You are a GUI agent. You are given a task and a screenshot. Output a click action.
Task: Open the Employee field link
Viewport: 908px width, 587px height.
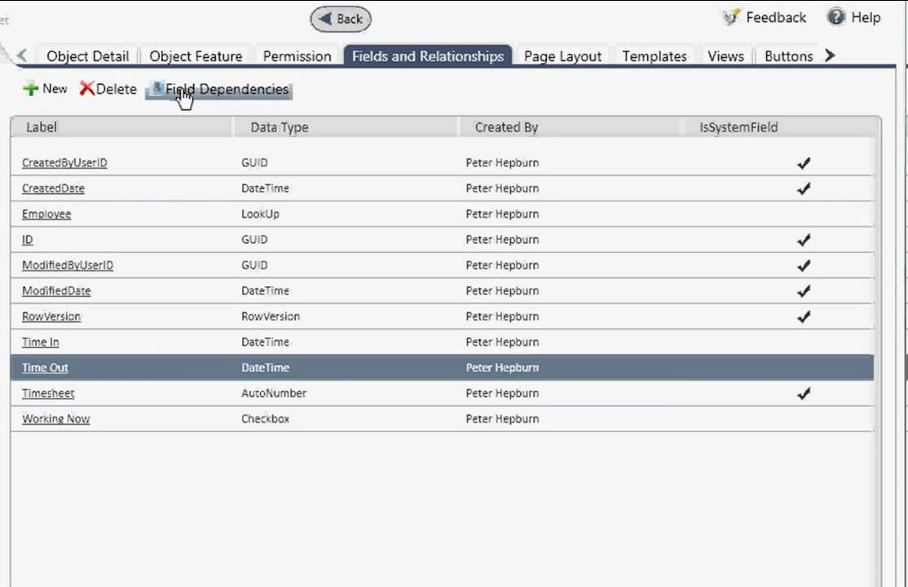[46, 214]
